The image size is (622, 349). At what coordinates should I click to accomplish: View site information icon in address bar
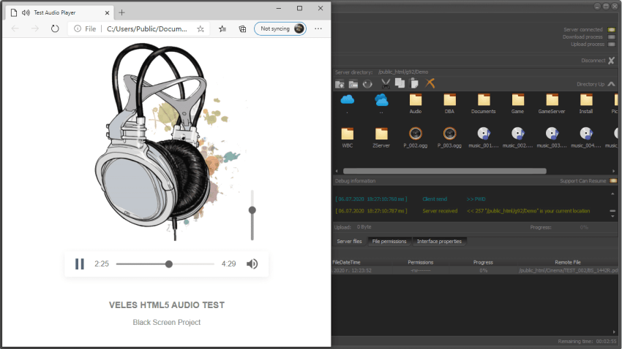[78, 28]
